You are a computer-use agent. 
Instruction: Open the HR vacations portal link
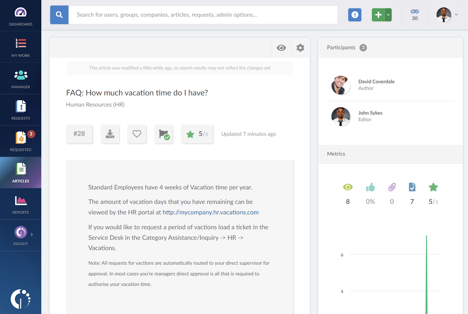point(210,212)
